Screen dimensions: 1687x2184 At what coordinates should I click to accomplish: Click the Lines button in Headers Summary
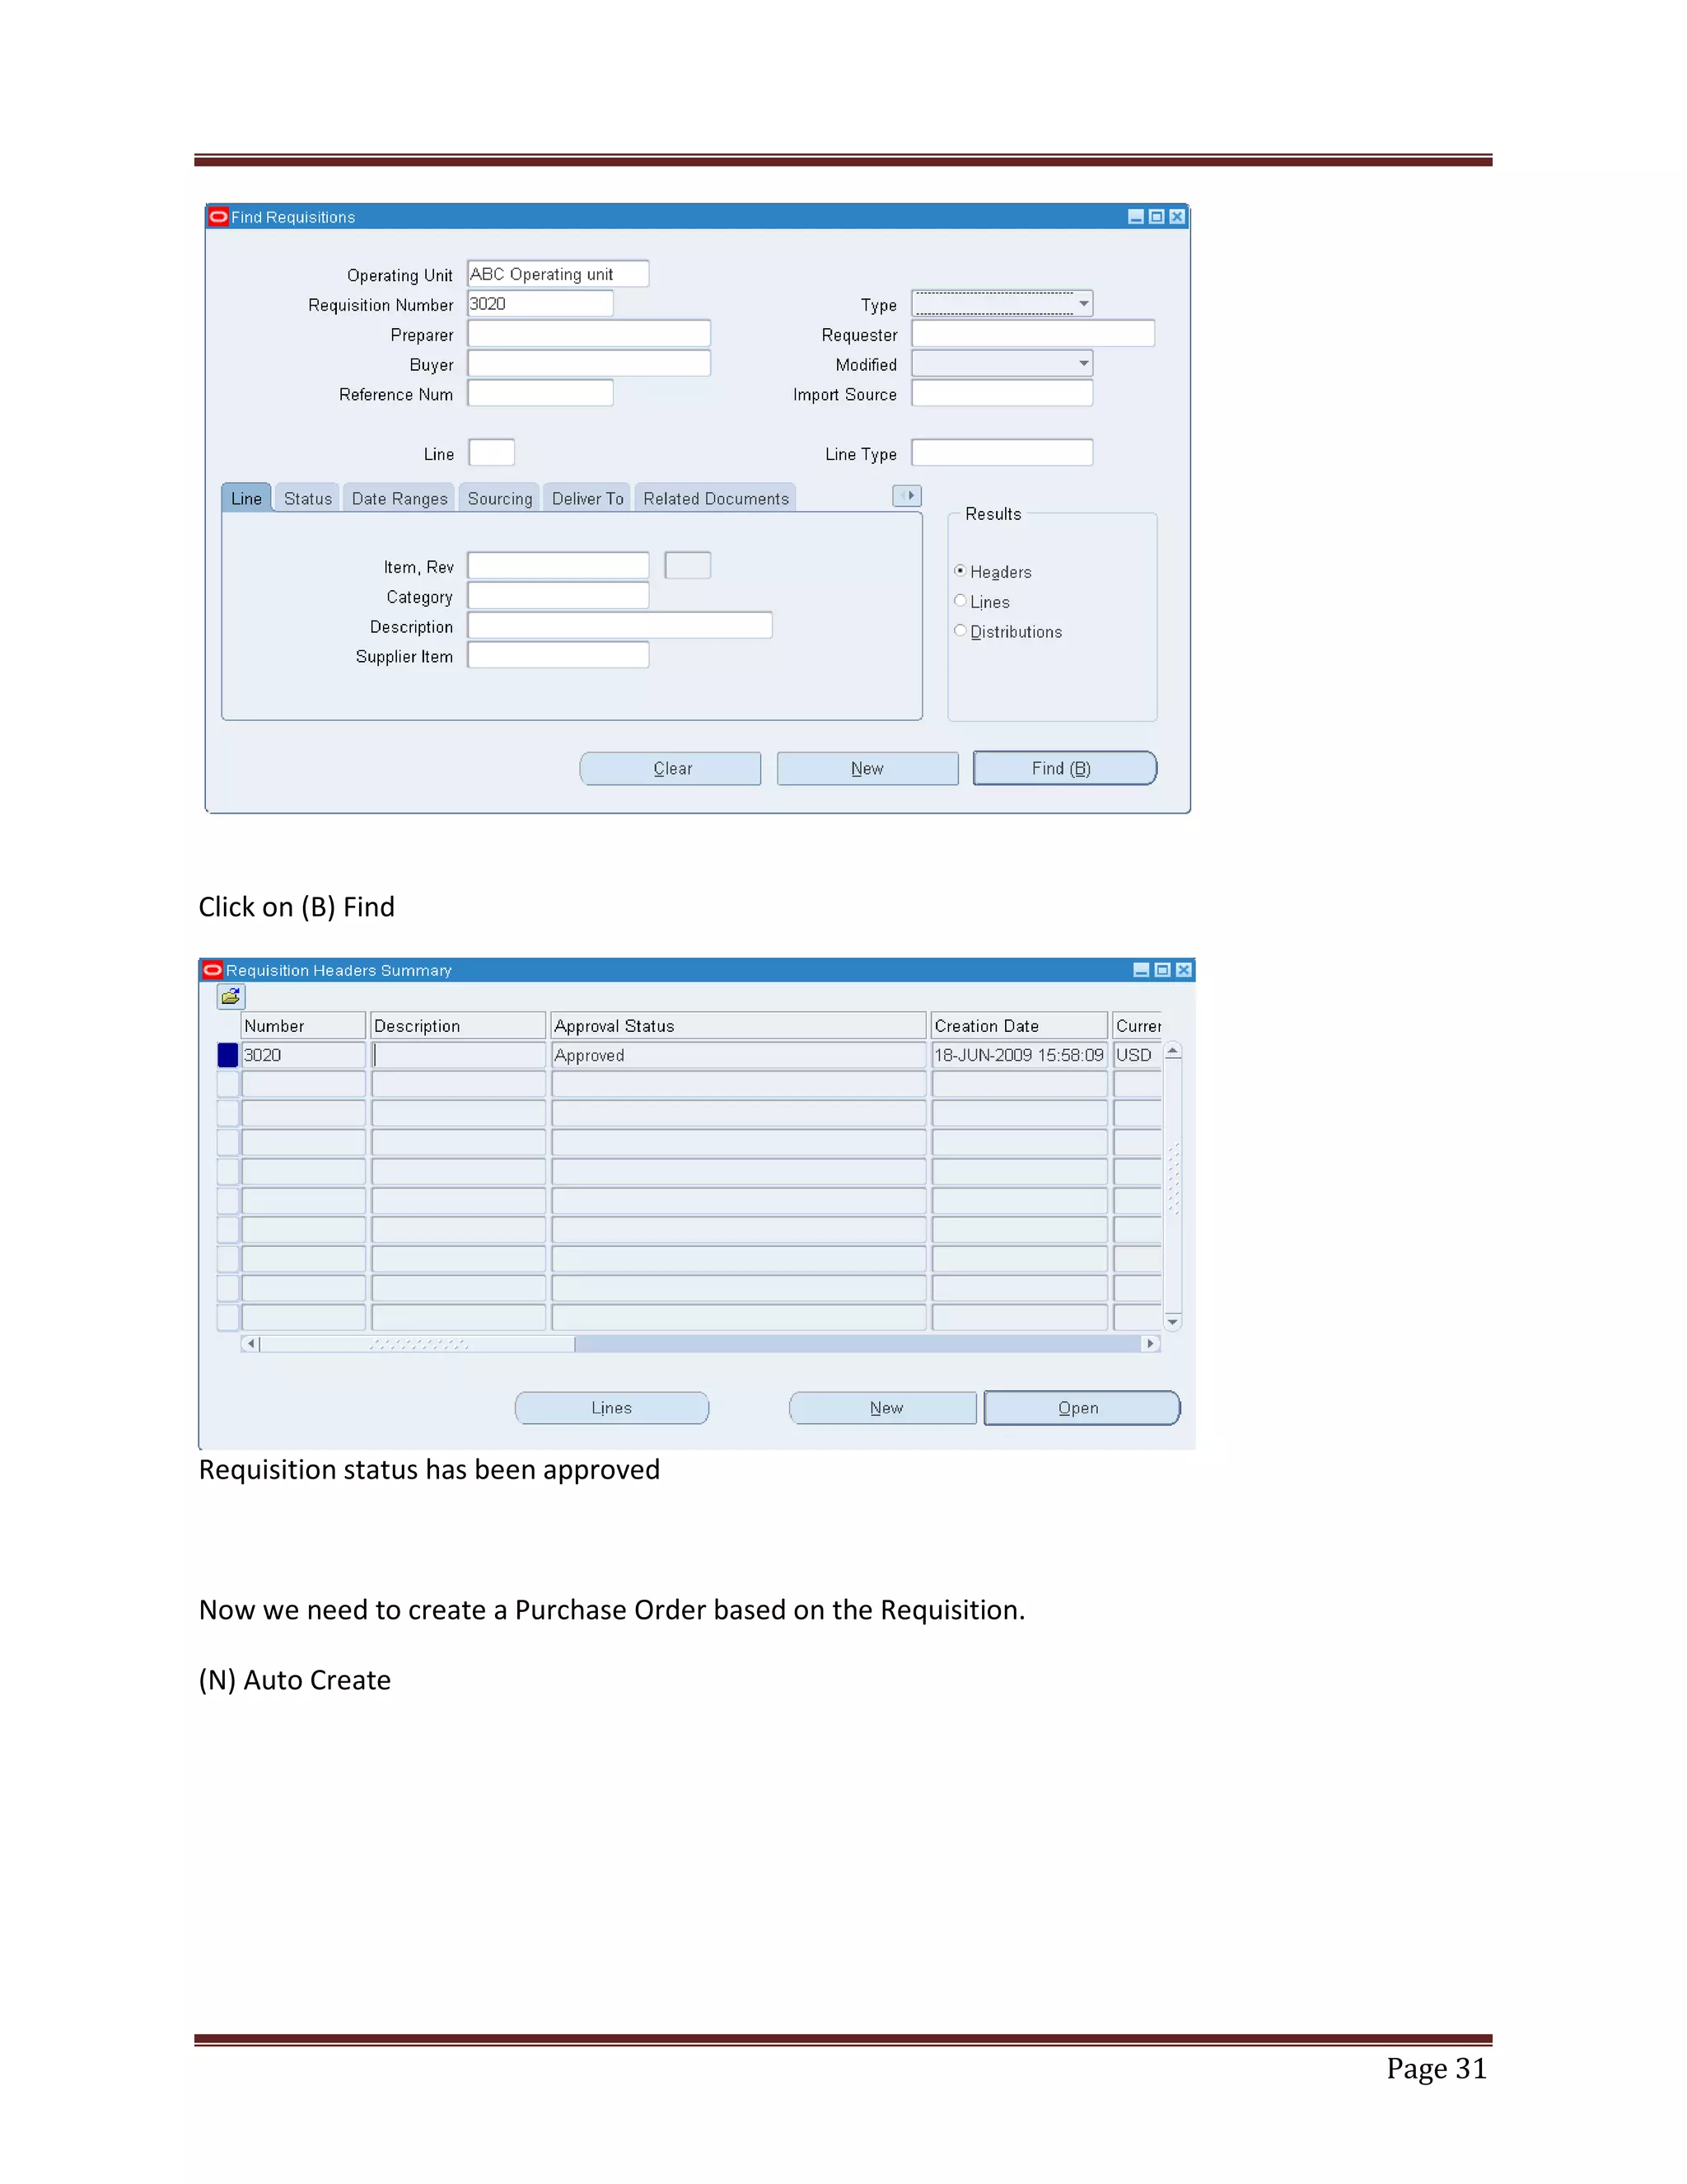click(612, 1408)
